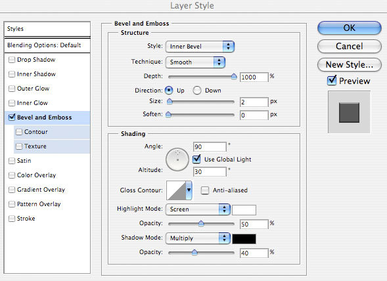This screenshot has height=281, width=387.
Task: Click the Size value field showing 2
Action: pos(254,102)
